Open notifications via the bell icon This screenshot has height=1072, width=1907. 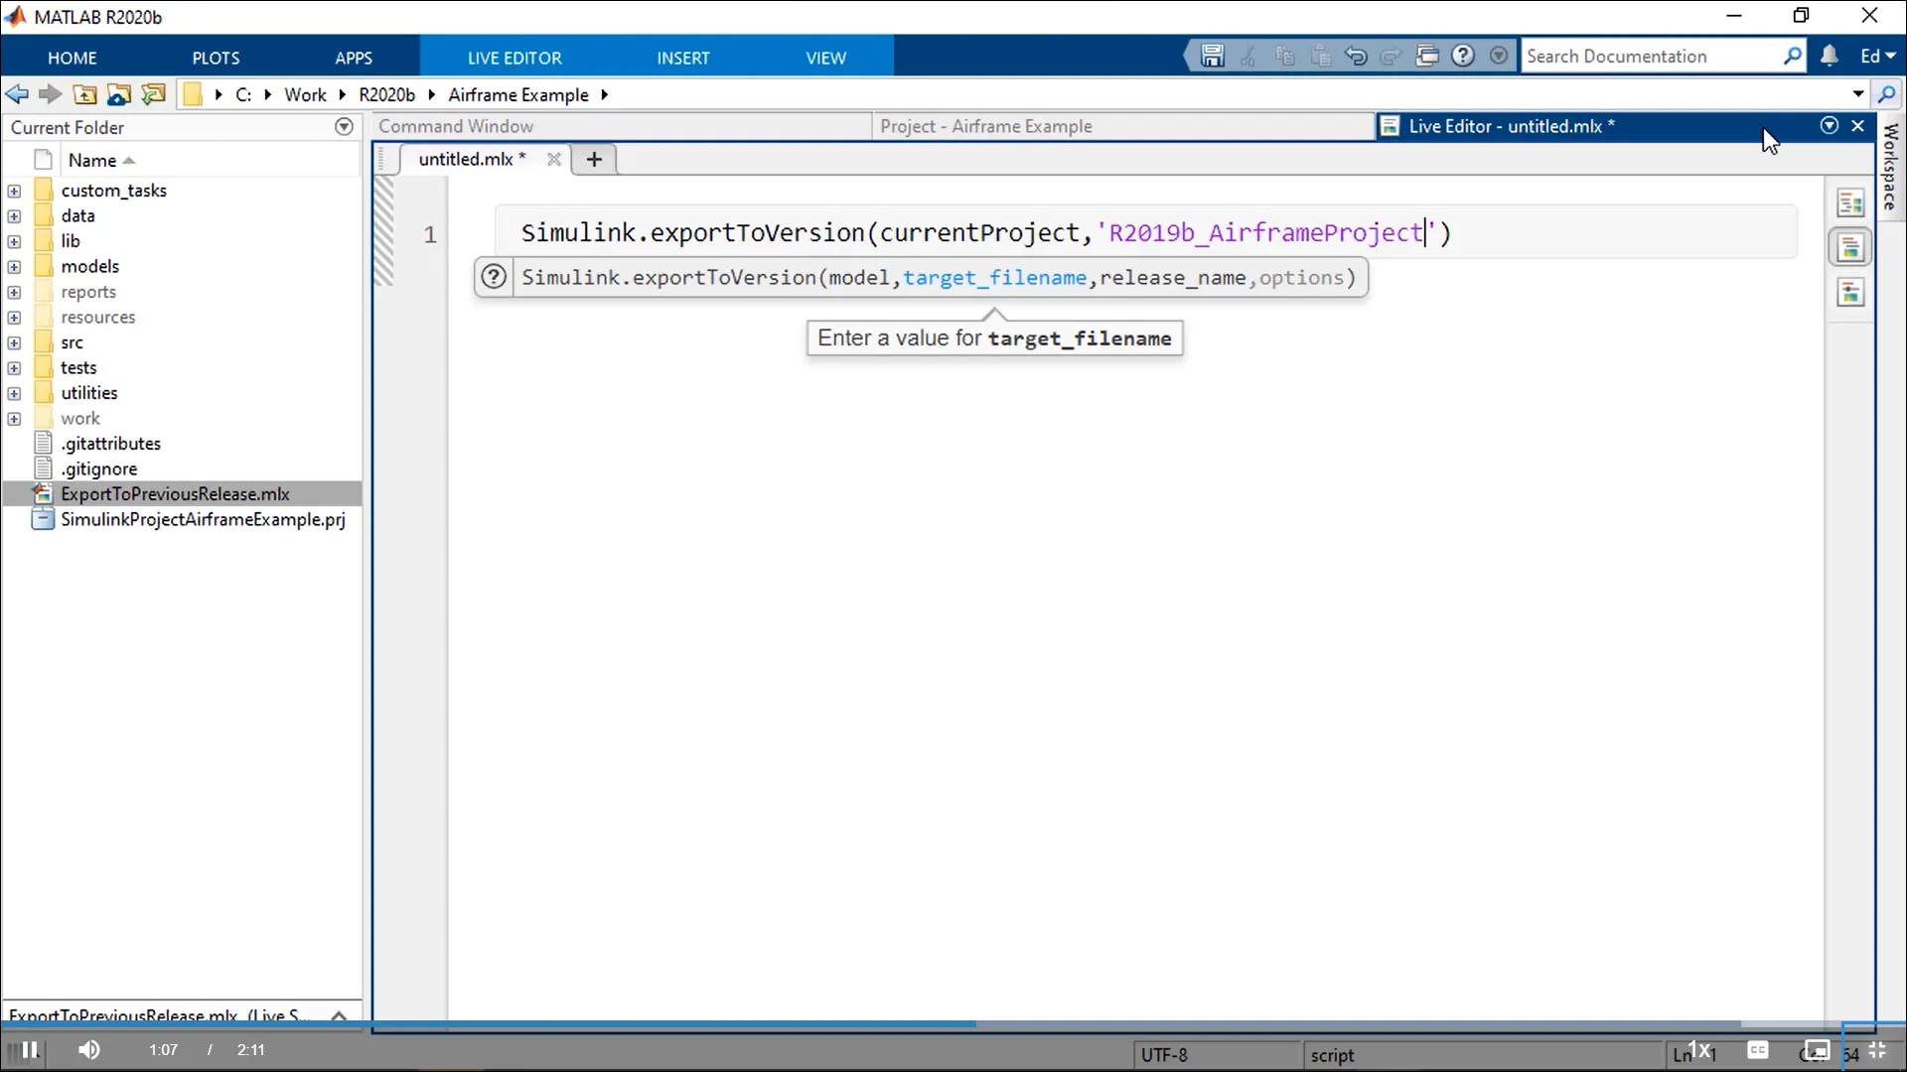coord(1831,57)
